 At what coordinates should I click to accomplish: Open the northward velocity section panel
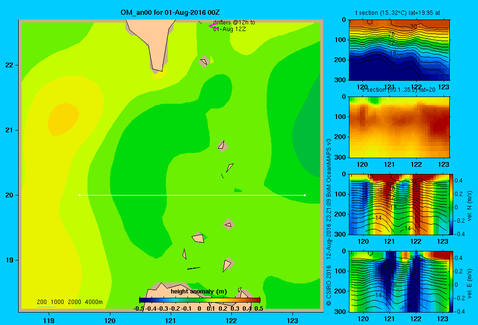coord(399,204)
